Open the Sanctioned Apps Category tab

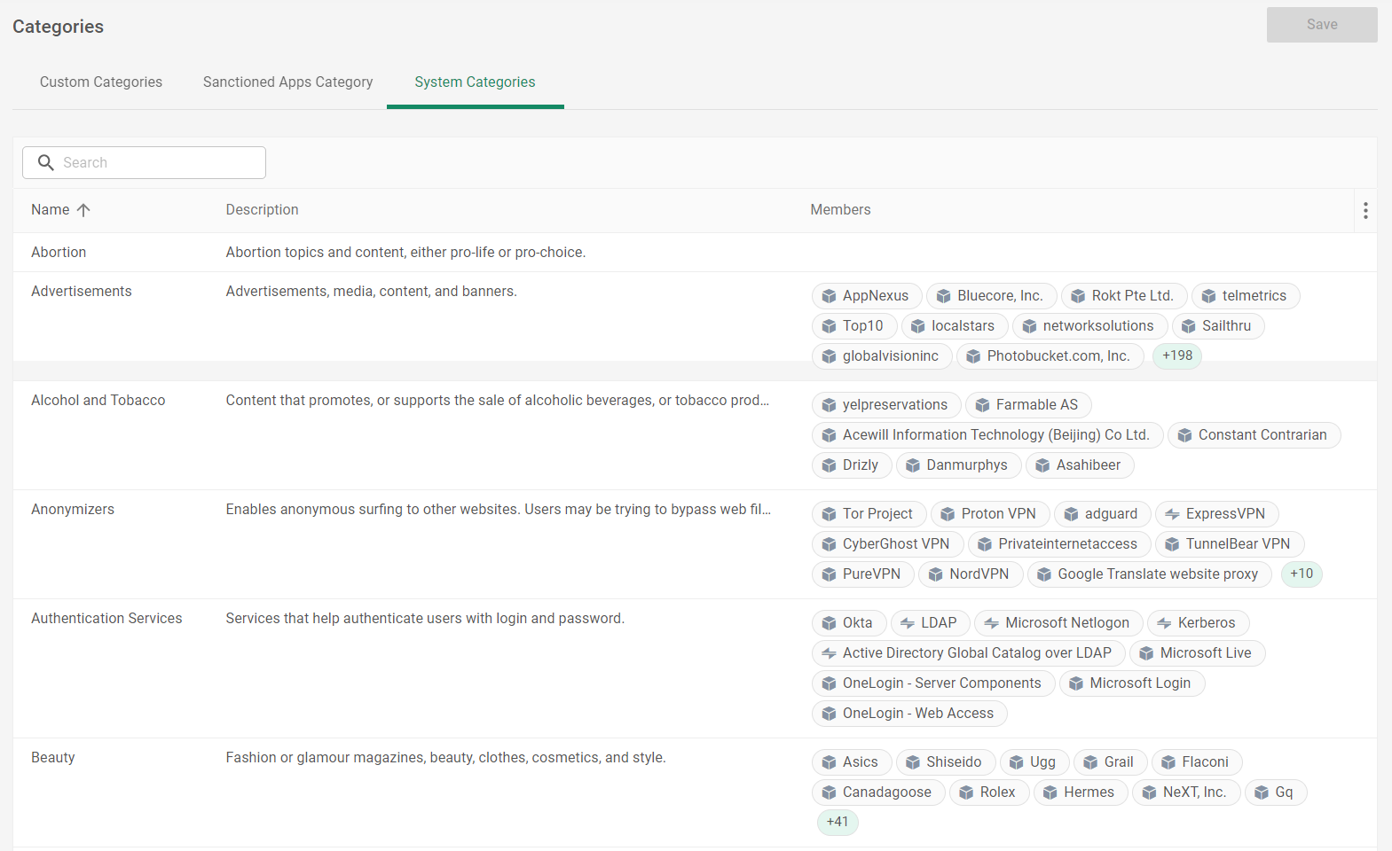(x=287, y=82)
